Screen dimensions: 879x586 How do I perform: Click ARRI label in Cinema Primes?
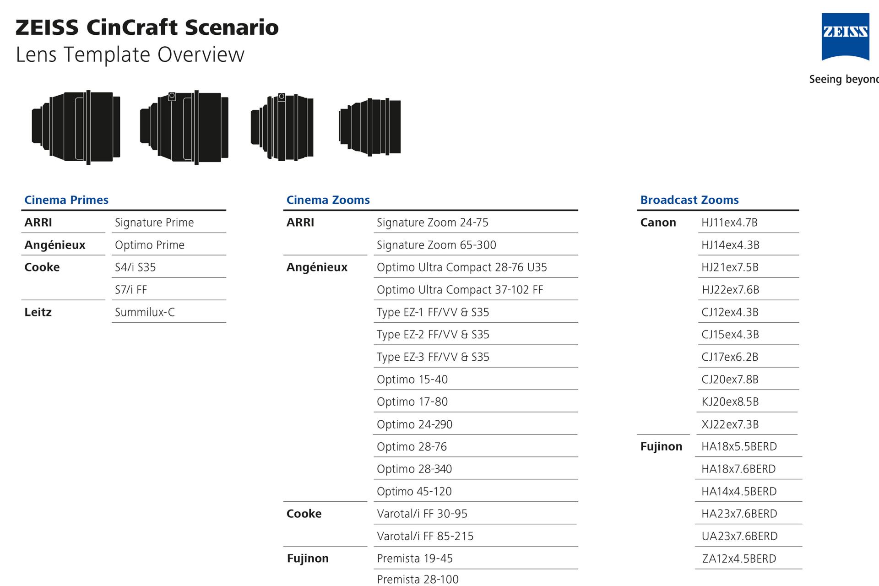[x=38, y=223]
